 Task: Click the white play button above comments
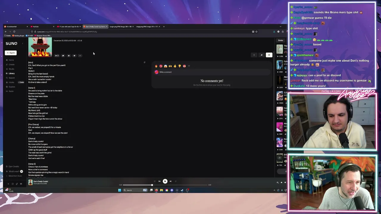coord(269,55)
